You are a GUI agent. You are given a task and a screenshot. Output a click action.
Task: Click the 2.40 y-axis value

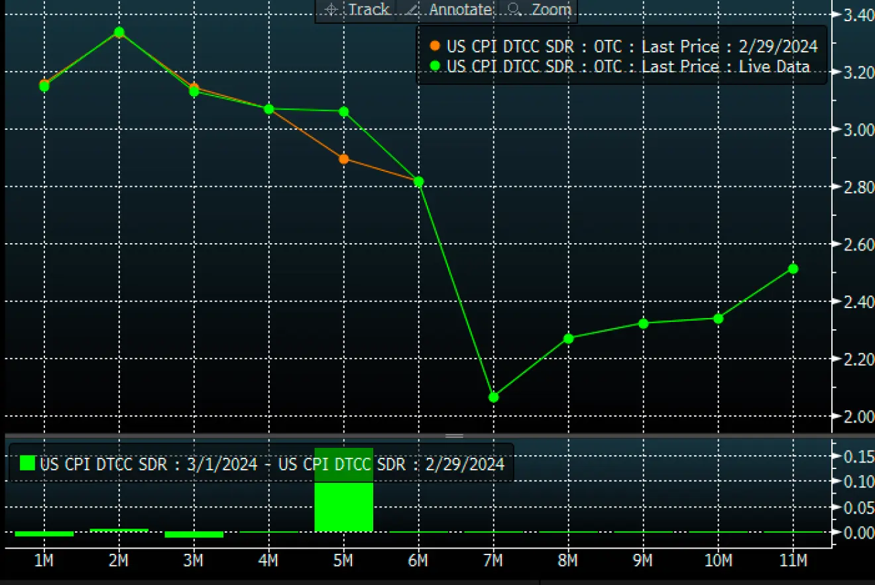[859, 301]
